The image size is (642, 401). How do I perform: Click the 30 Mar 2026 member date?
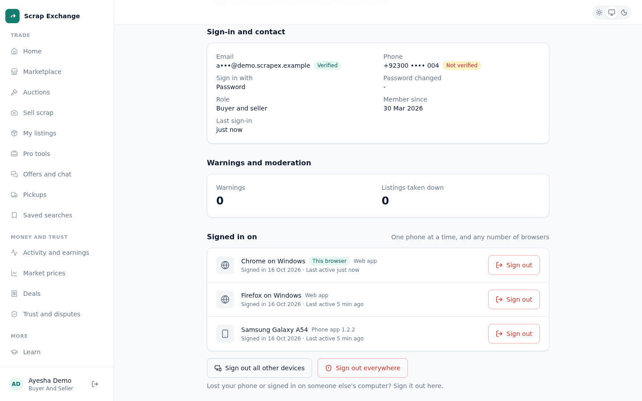pyautogui.click(x=403, y=108)
